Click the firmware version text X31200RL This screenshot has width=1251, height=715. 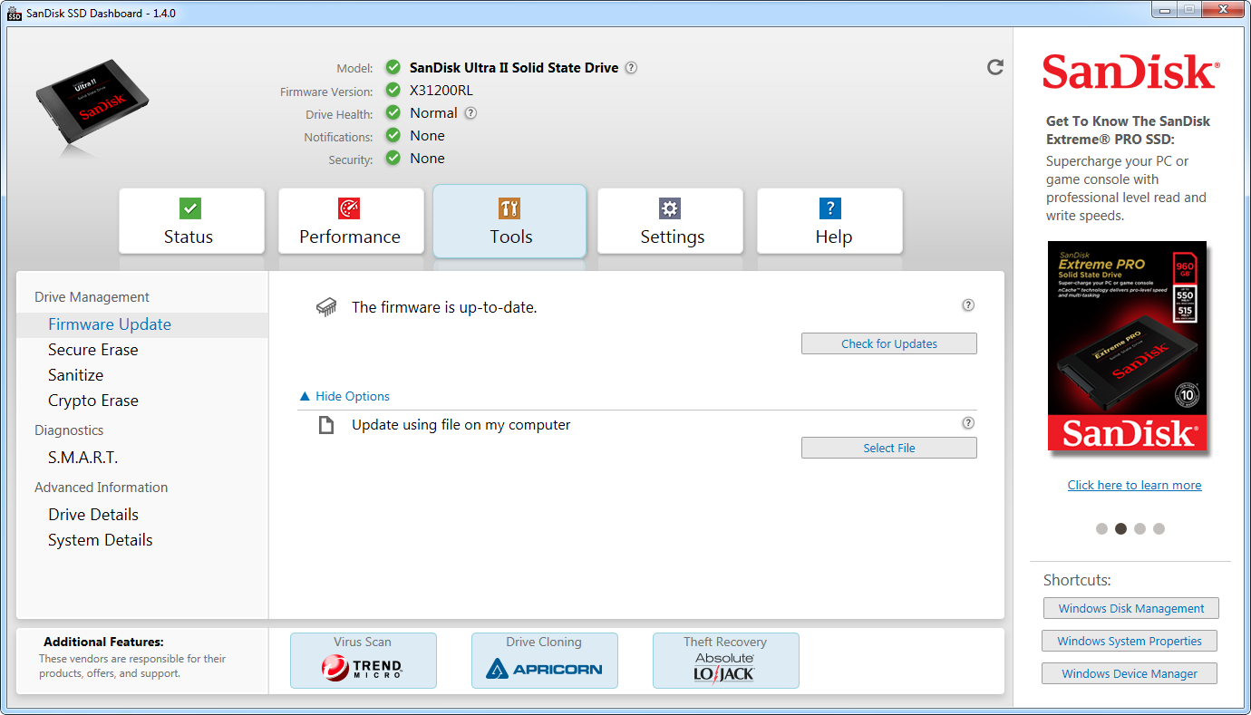tap(441, 91)
